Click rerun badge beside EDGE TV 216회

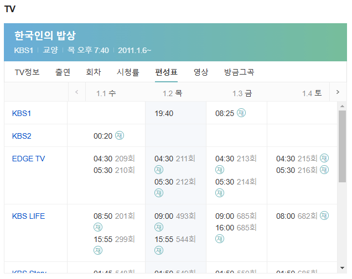click(x=324, y=170)
